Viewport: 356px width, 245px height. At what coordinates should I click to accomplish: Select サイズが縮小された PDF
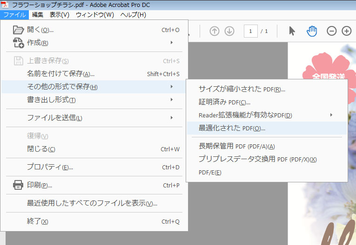pos(242,89)
